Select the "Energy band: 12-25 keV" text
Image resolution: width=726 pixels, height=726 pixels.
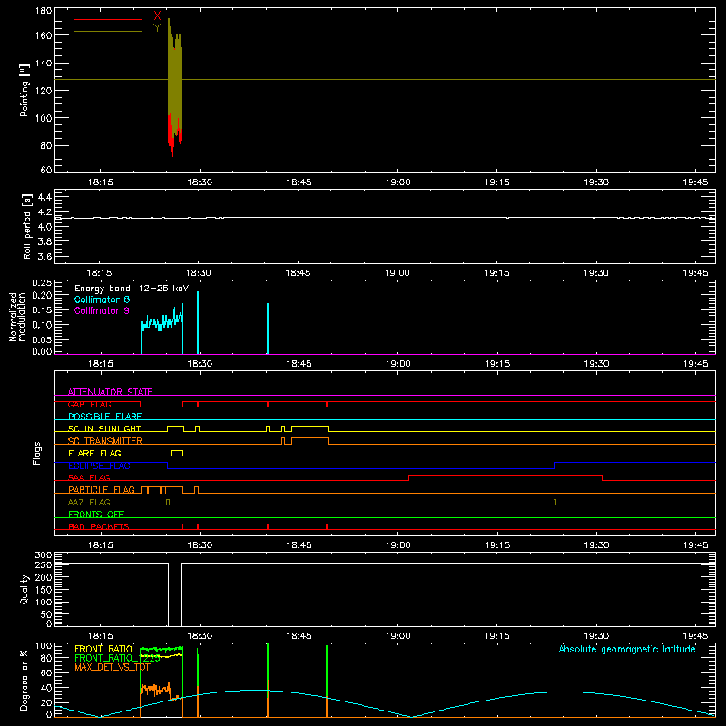click(132, 289)
